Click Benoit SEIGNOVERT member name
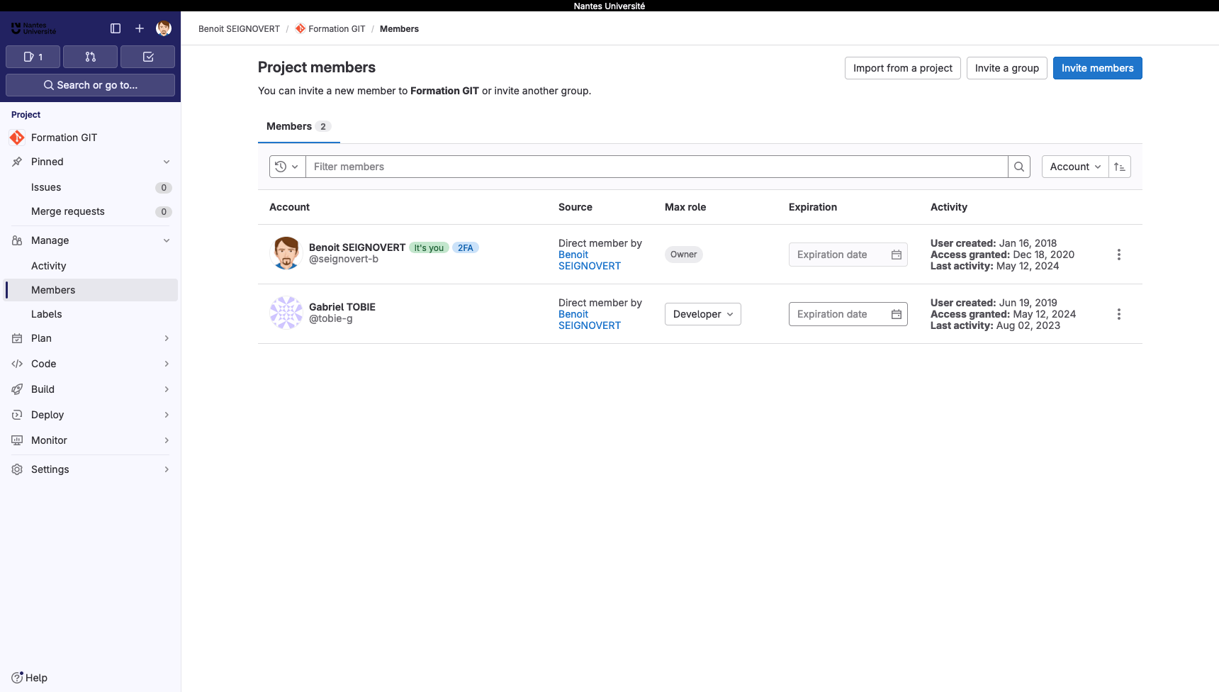The width and height of the screenshot is (1219, 692). 357,247
